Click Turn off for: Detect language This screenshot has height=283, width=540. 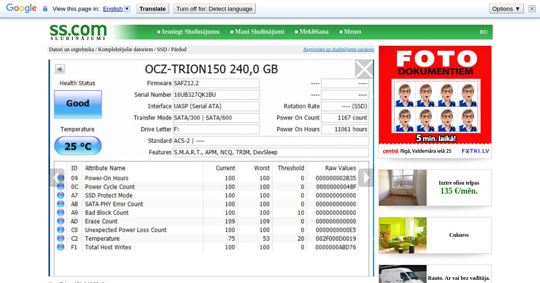pos(214,9)
